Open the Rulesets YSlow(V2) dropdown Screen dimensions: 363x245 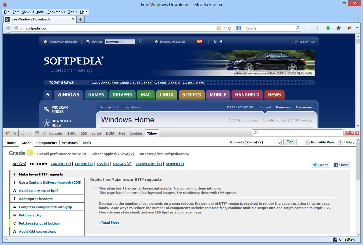coord(263,142)
